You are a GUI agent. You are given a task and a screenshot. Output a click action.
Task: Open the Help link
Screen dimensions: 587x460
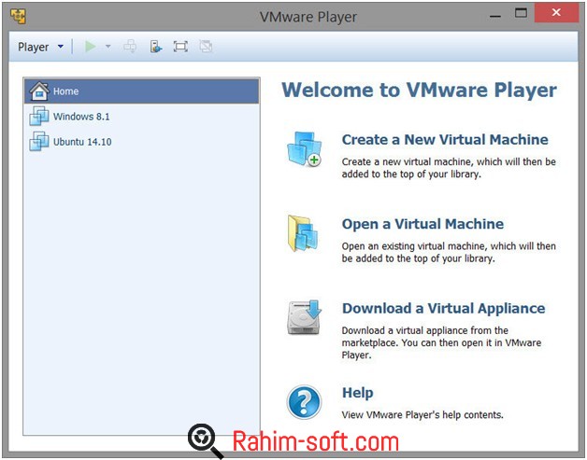pos(357,393)
